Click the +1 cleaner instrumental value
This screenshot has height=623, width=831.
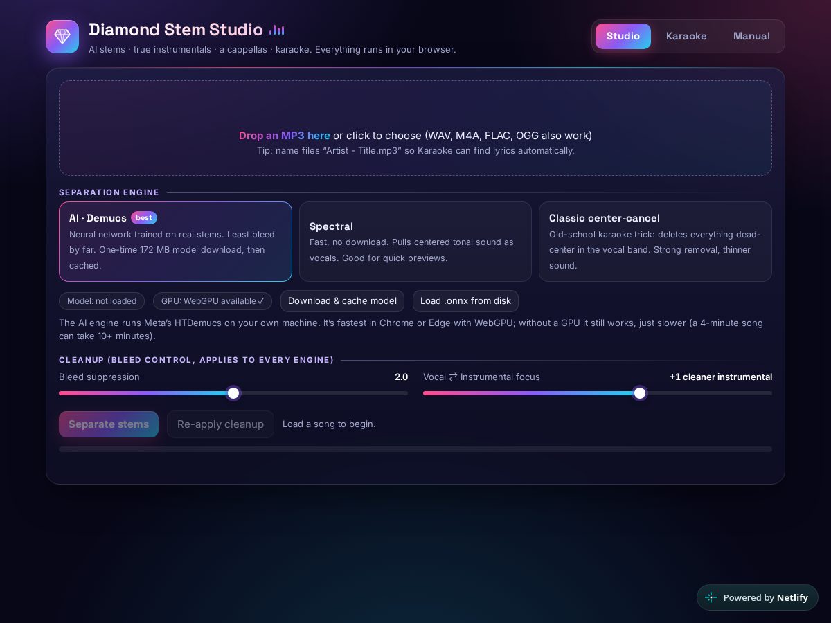point(721,377)
